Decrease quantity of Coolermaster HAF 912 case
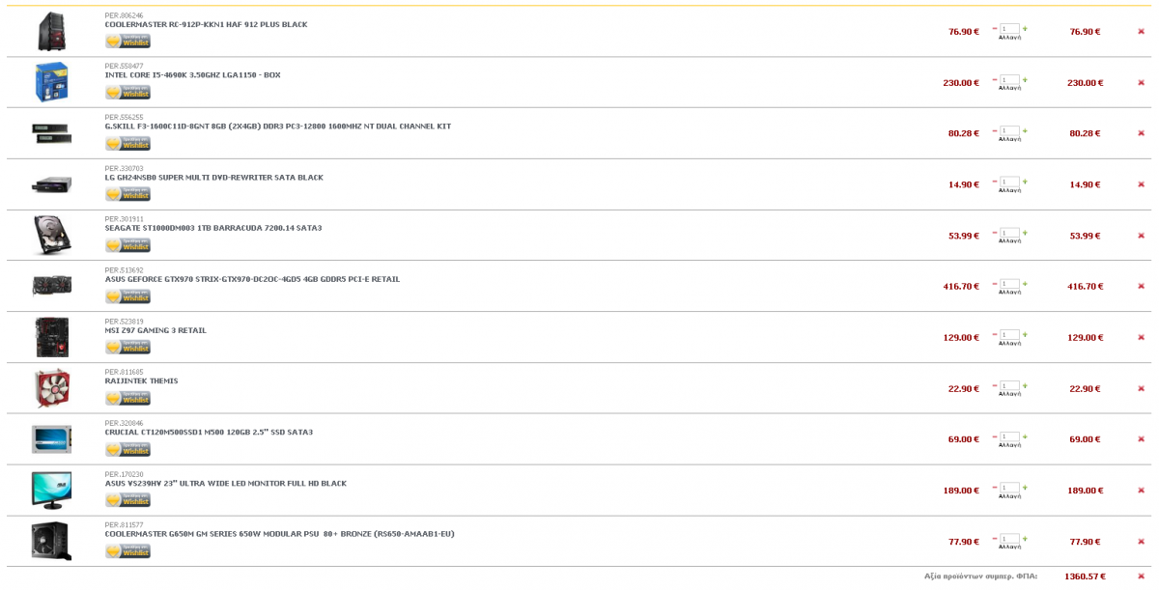Screen dimensions: 1159x590 995,28
